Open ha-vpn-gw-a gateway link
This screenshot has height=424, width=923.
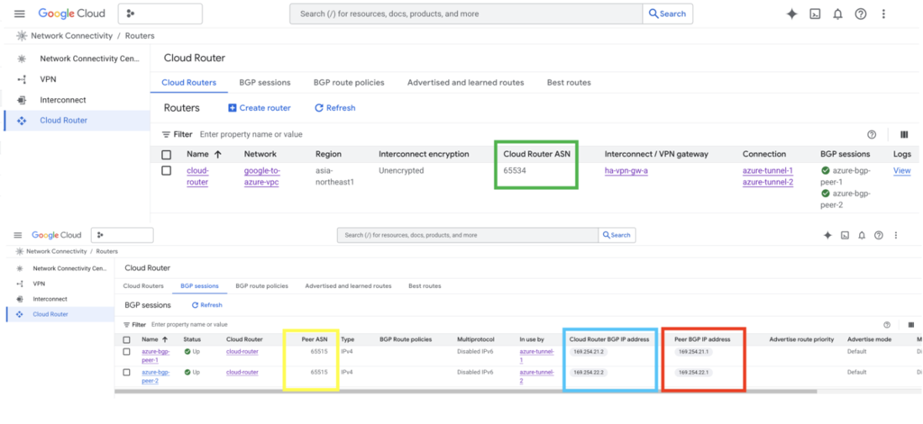tap(626, 170)
